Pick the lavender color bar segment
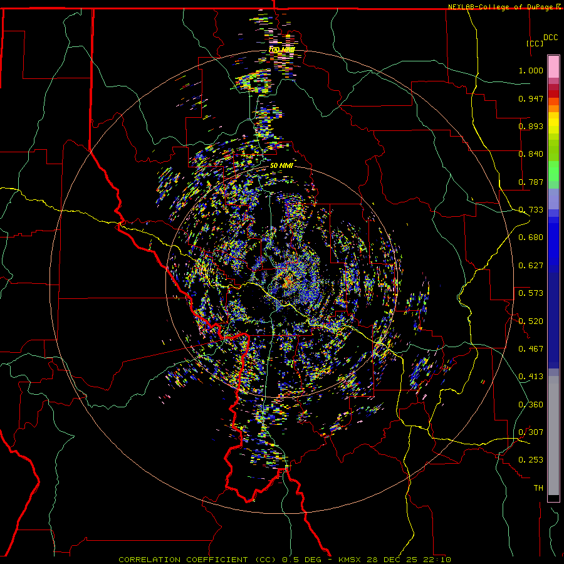This screenshot has width=564, height=564. coord(553,199)
